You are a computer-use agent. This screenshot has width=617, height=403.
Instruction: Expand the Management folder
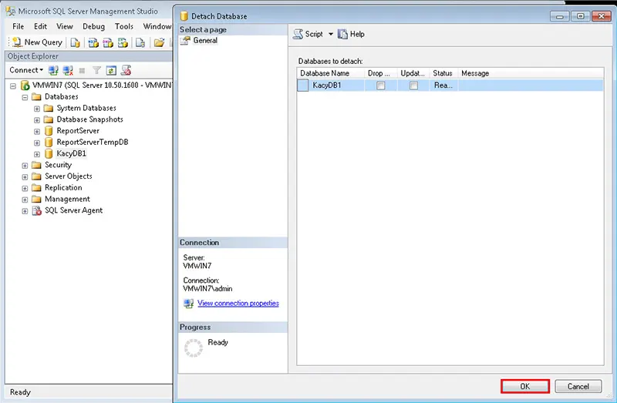[x=25, y=200]
